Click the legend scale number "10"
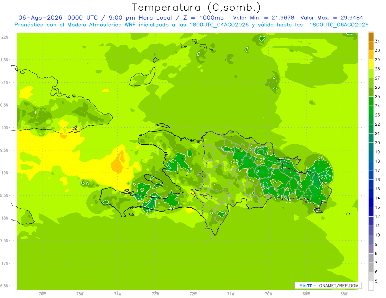Image resolution: width=386 pixels, height=298 pixels. [378, 235]
